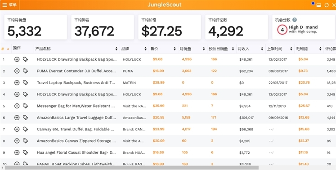Click the horizontal scrollbar at the bottom
Screen dimensions: 336x170
pos(132,168)
